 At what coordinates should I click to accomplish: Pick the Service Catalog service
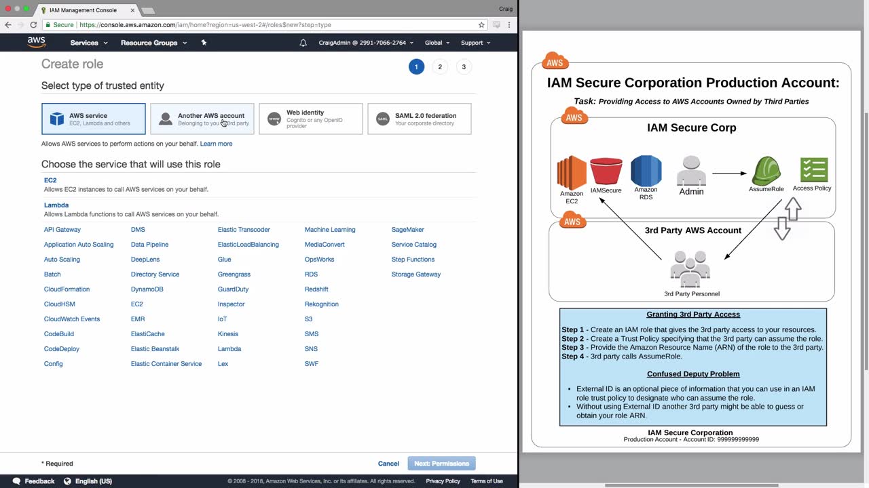pos(414,245)
